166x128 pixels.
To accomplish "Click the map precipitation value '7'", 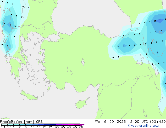I will pos(161,31).
